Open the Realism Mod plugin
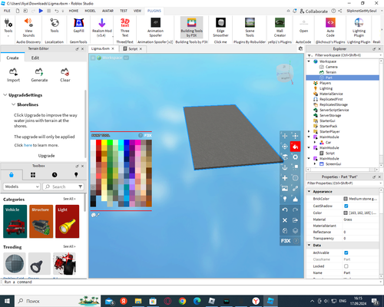The height and width of the screenshot is (307, 384). pyautogui.click(x=102, y=28)
